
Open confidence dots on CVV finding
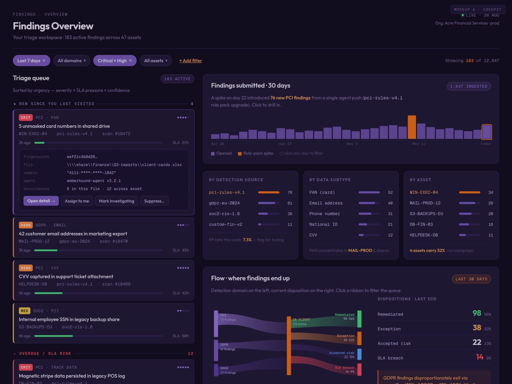click(x=183, y=268)
